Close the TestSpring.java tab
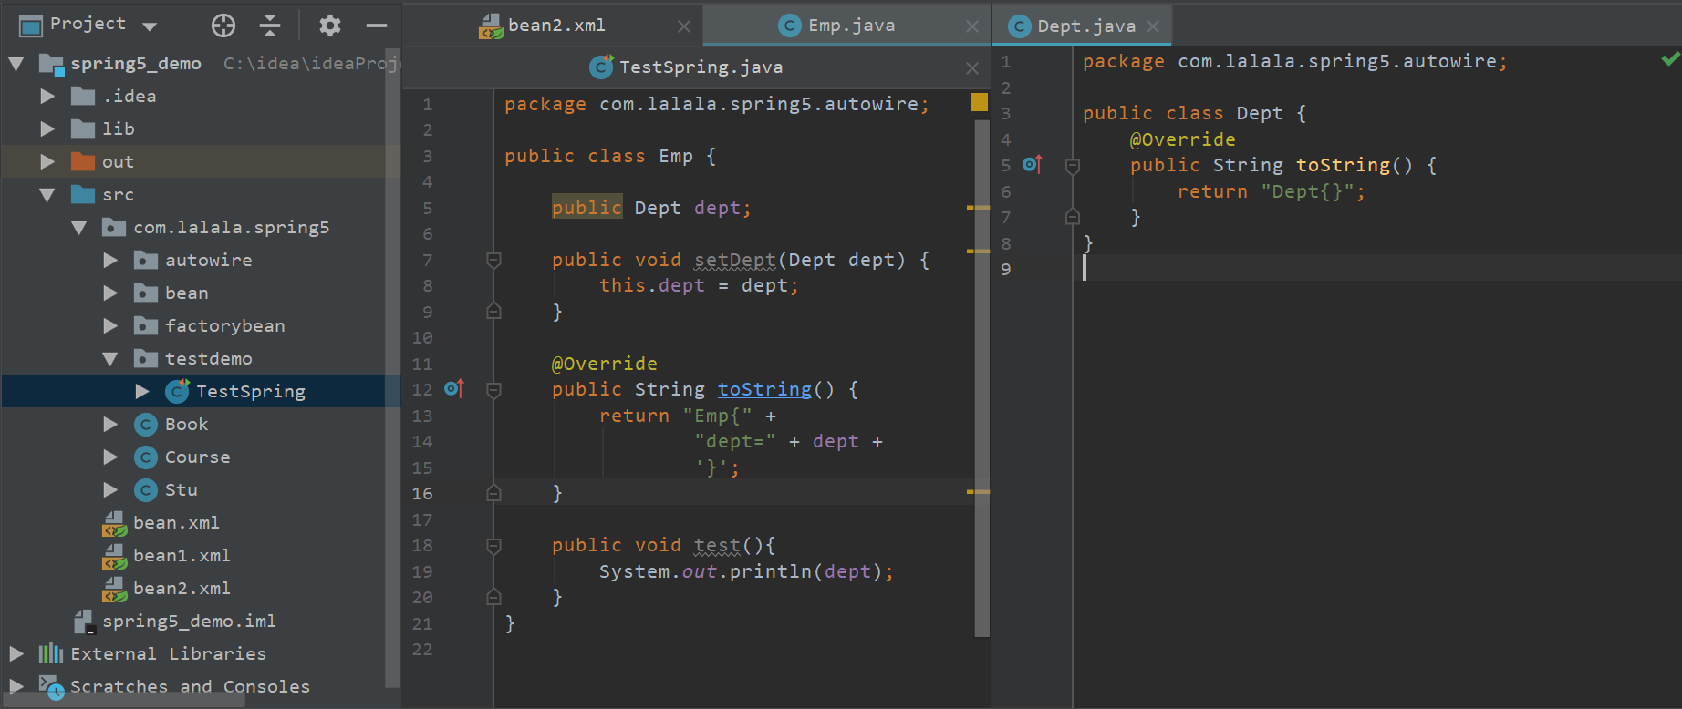This screenshot has height=709, width=1682. (972, 68)
